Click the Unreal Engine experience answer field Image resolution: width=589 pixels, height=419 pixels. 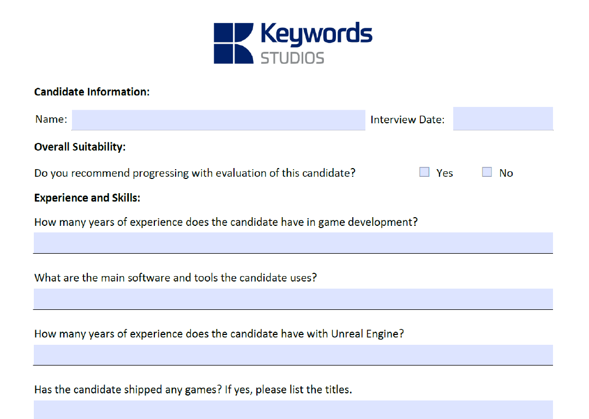click(293, 355)
